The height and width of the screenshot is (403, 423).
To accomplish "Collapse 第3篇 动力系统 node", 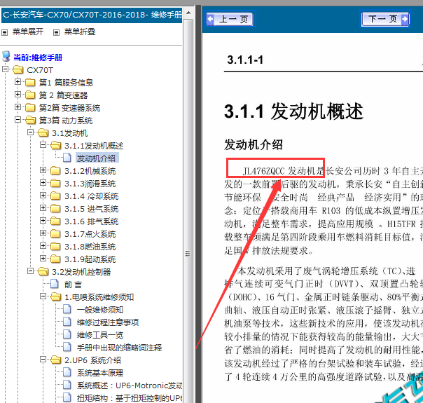I will point(18,119).
